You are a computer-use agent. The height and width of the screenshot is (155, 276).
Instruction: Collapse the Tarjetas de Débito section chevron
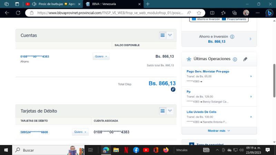pos(170,111)
